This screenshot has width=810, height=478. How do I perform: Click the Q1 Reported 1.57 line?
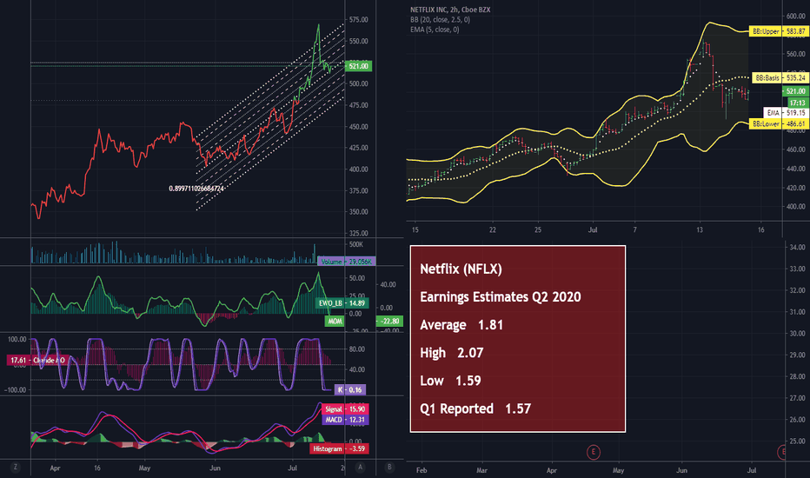pos(475,408)
